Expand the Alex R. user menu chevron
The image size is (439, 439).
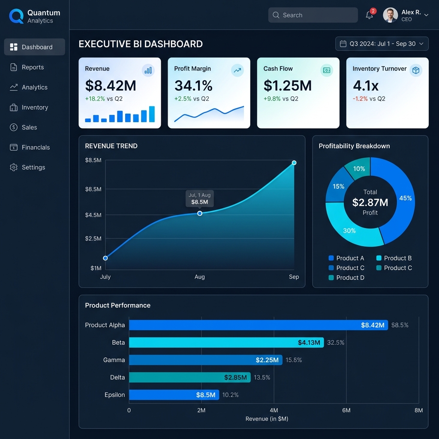(x=426, y=15)
